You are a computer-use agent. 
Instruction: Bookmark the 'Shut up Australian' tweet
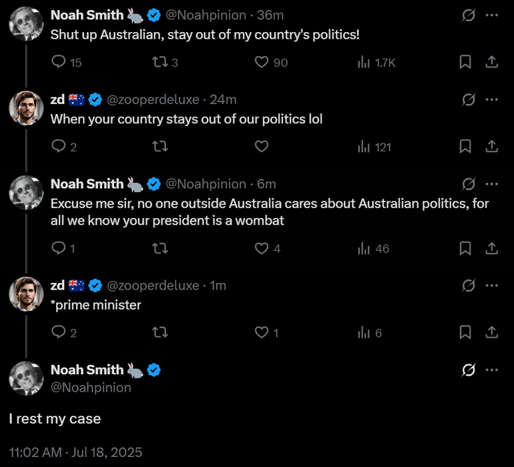click(465, 62)
